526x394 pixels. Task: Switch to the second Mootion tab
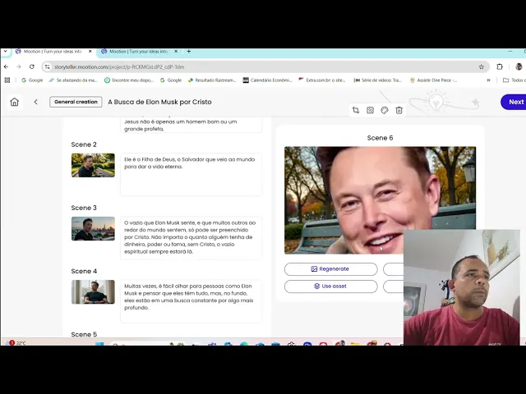139,52
